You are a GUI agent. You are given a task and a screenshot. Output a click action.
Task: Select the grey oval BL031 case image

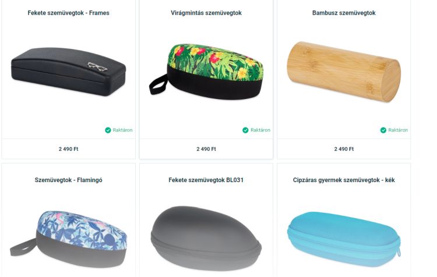point(206,239)
